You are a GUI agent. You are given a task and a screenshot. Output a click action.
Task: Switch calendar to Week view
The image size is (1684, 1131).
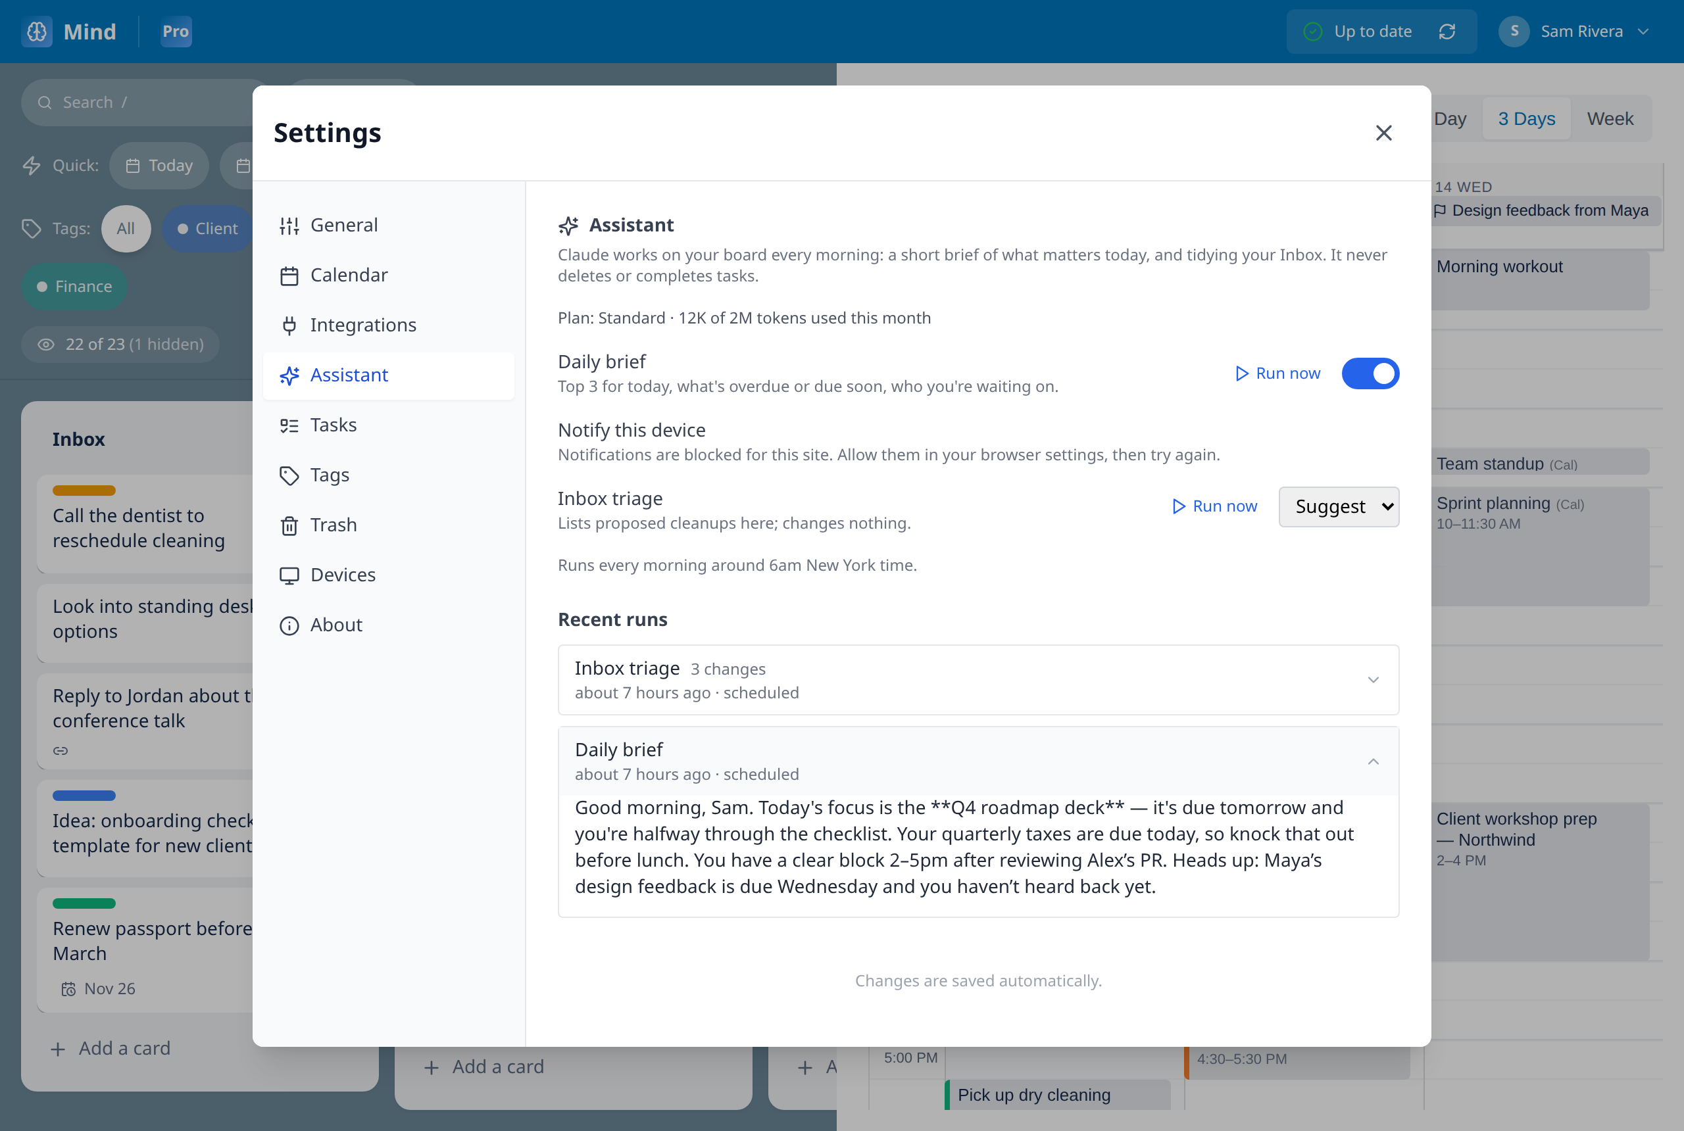point(1610,118)
